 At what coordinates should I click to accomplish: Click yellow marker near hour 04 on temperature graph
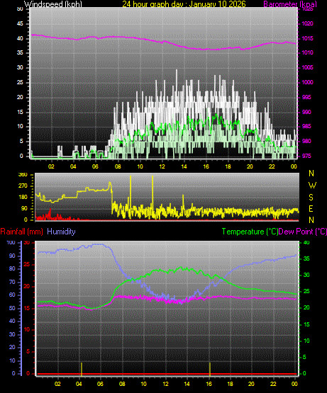tap(82, 369)
